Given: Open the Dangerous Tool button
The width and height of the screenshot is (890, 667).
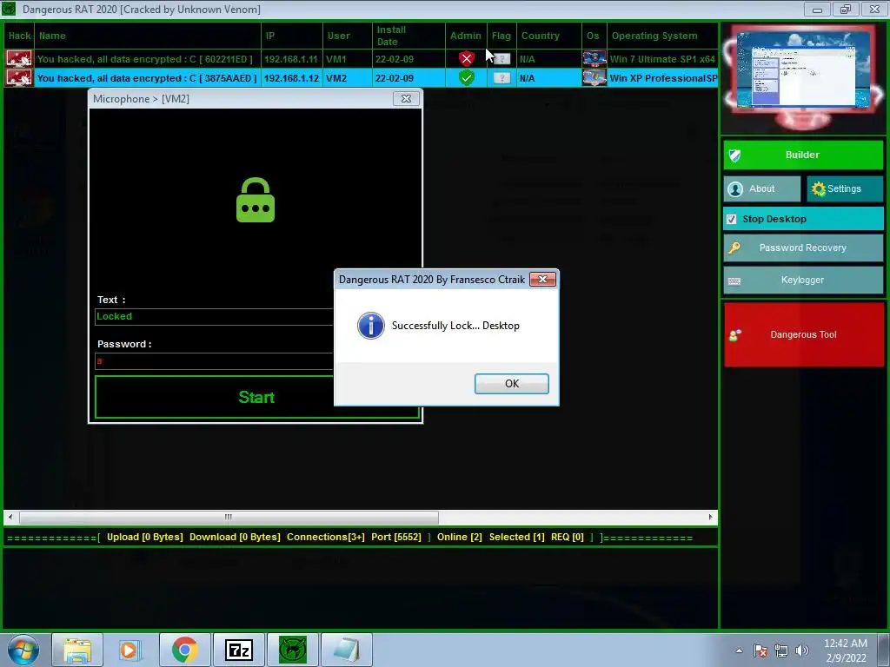Looking at the screenshot, I should tap(804, 334).
